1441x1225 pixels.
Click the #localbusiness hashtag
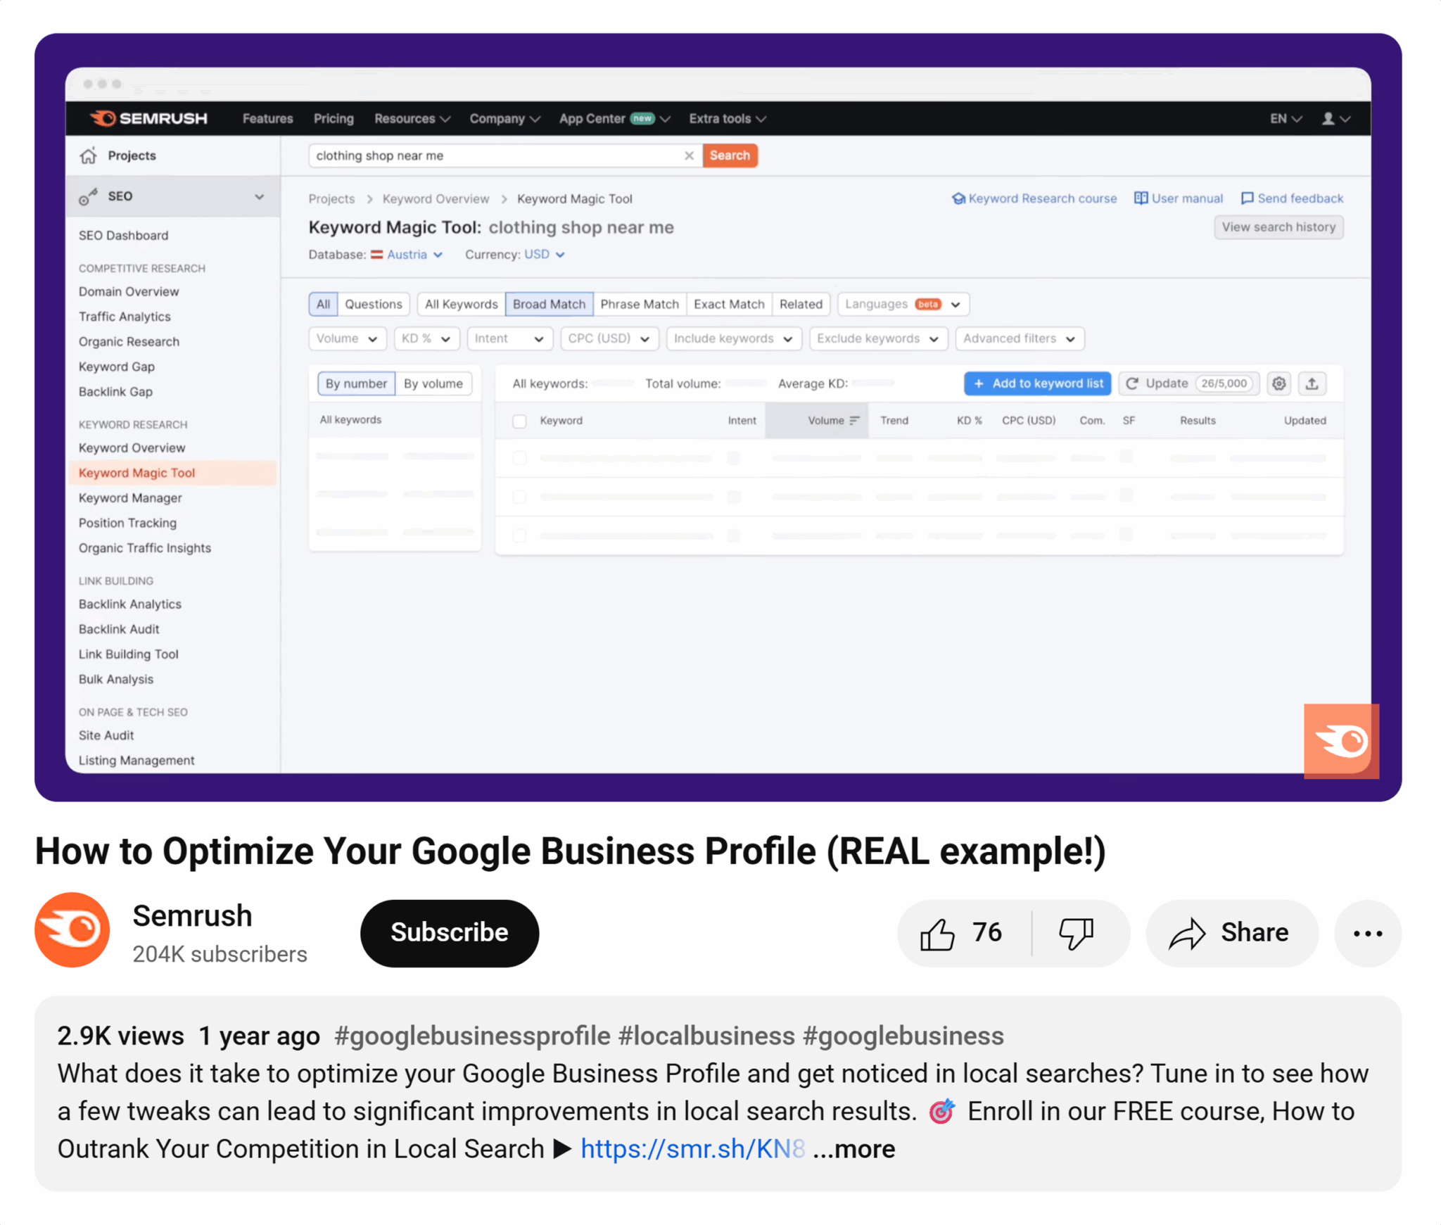pos(706,1036)
